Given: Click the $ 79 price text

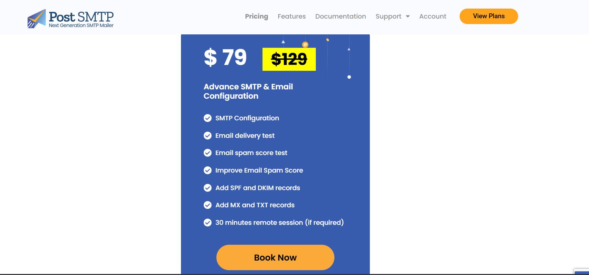Looking at the screenshot, I should (x=225, y=57).
